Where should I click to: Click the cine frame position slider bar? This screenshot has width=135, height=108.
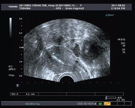[111, 98]
